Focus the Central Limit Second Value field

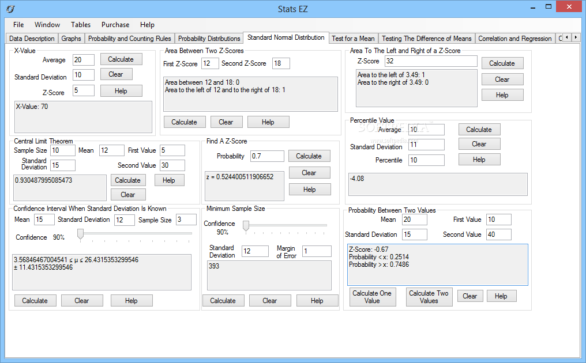click(x=172, y=165)
